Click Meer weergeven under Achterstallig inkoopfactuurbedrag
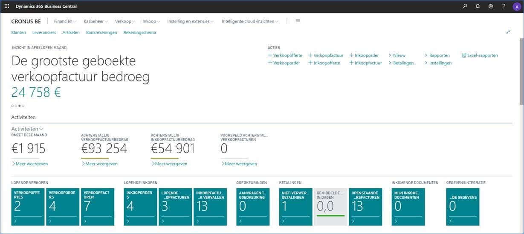Image resolution: width=524 pixels, height=234 pixels. coord(169,164)
